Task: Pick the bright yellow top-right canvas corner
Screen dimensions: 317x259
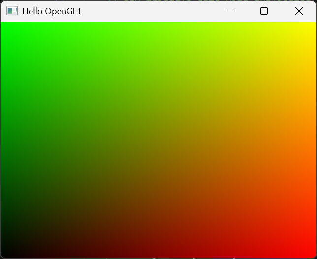Action: click(314, 25)
